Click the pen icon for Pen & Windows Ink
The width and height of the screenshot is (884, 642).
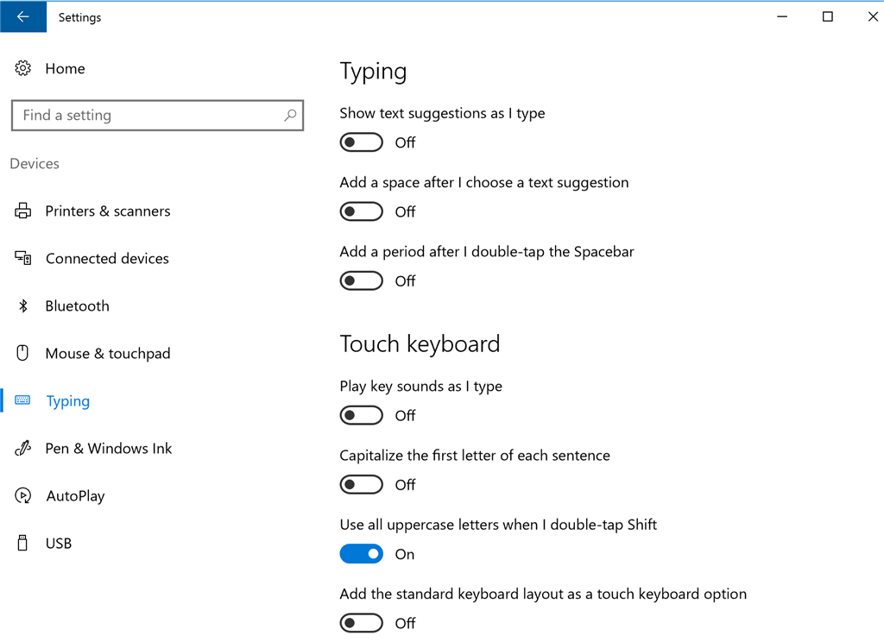[22, 448]
